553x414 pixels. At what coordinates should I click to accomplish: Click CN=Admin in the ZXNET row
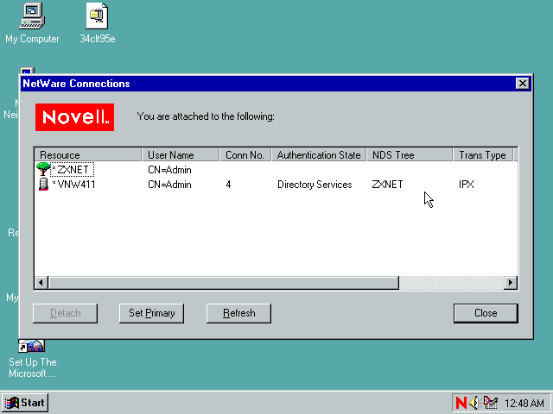click(169, 170)
